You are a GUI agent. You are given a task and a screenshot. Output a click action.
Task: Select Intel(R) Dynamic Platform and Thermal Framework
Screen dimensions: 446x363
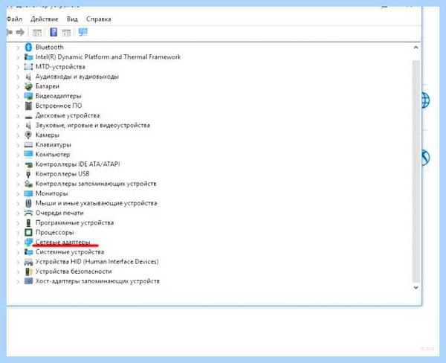click(x=108, y=57)
